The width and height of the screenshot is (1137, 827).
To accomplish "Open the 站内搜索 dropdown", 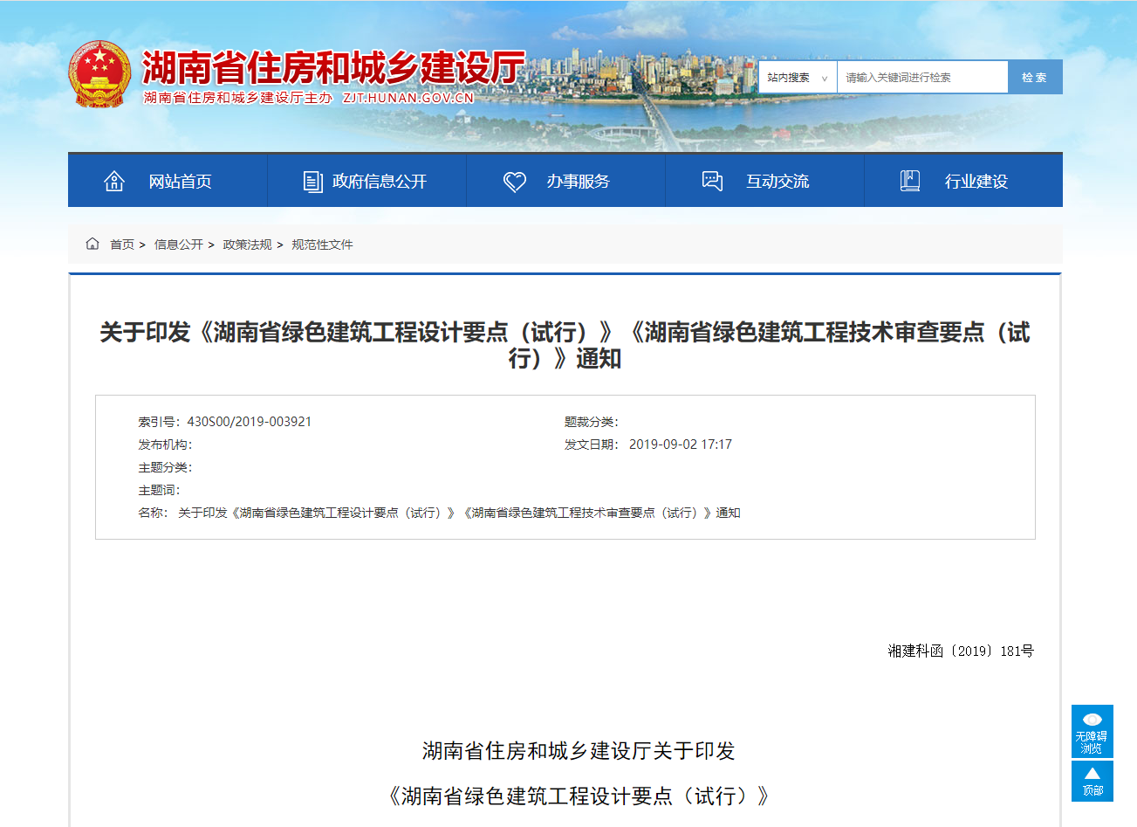I will tap(798, 78).
